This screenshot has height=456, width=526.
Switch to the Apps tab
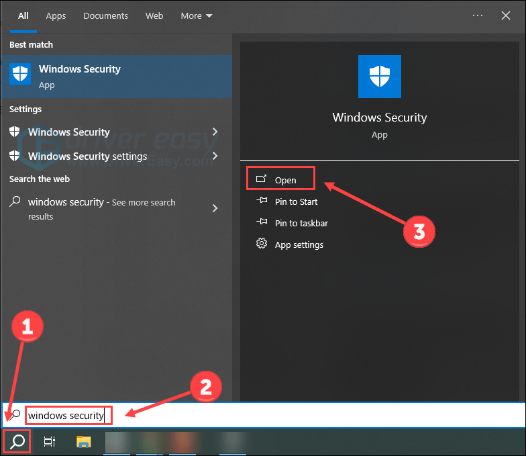56,16
